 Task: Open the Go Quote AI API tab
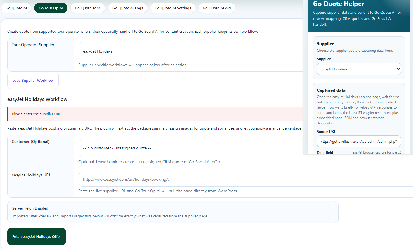tap(217, 8)
